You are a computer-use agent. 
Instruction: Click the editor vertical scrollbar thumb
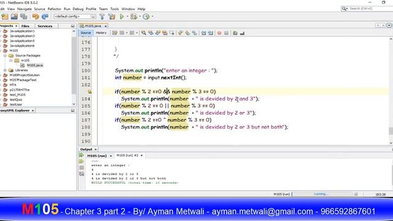tap(391, 131)
